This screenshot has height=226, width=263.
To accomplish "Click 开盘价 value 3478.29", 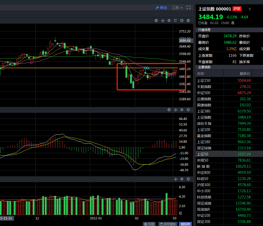I will [230, 36].
